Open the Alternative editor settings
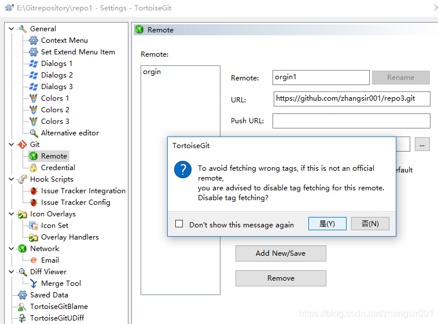Image resolution: width=438 pixels, height=324 pixels. [x=70, y=133]
